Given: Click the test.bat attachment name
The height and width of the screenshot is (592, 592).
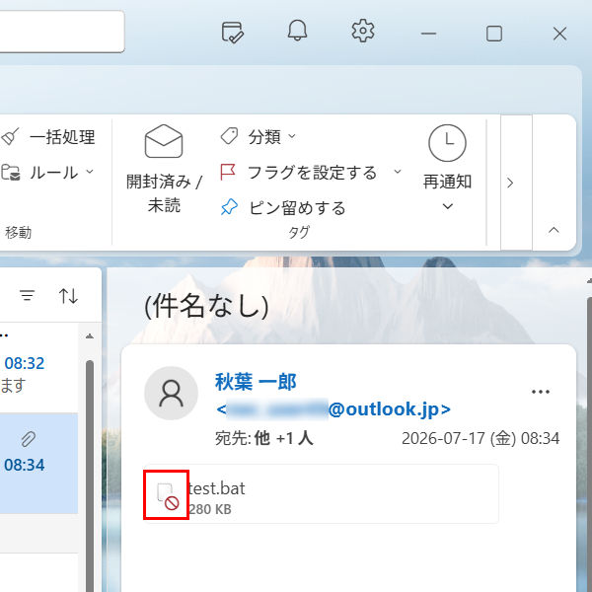Looking at the screenshot, I should 217,488.
